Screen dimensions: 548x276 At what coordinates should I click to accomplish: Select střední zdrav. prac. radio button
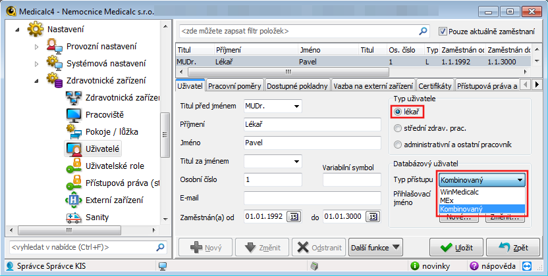tap(397, 129)
